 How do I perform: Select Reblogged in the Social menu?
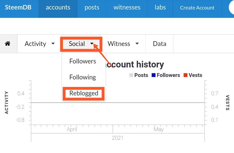84,93
